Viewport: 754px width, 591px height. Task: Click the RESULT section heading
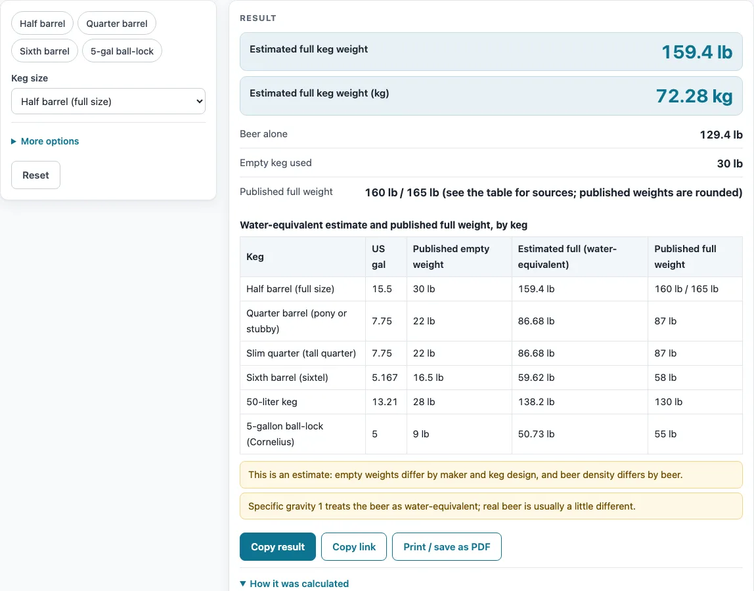tap(257, 18)
